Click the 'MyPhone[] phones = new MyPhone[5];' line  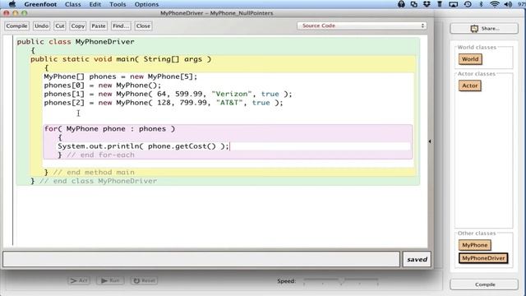pyautogui.click(x=121, y=76)
